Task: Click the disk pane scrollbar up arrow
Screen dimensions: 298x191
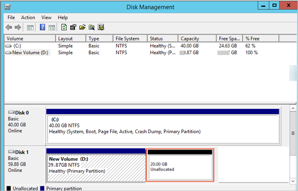Action: point(293,108)
